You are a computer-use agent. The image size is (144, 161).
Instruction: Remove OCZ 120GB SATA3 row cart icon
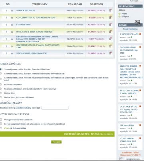click(x=110, y=46)
